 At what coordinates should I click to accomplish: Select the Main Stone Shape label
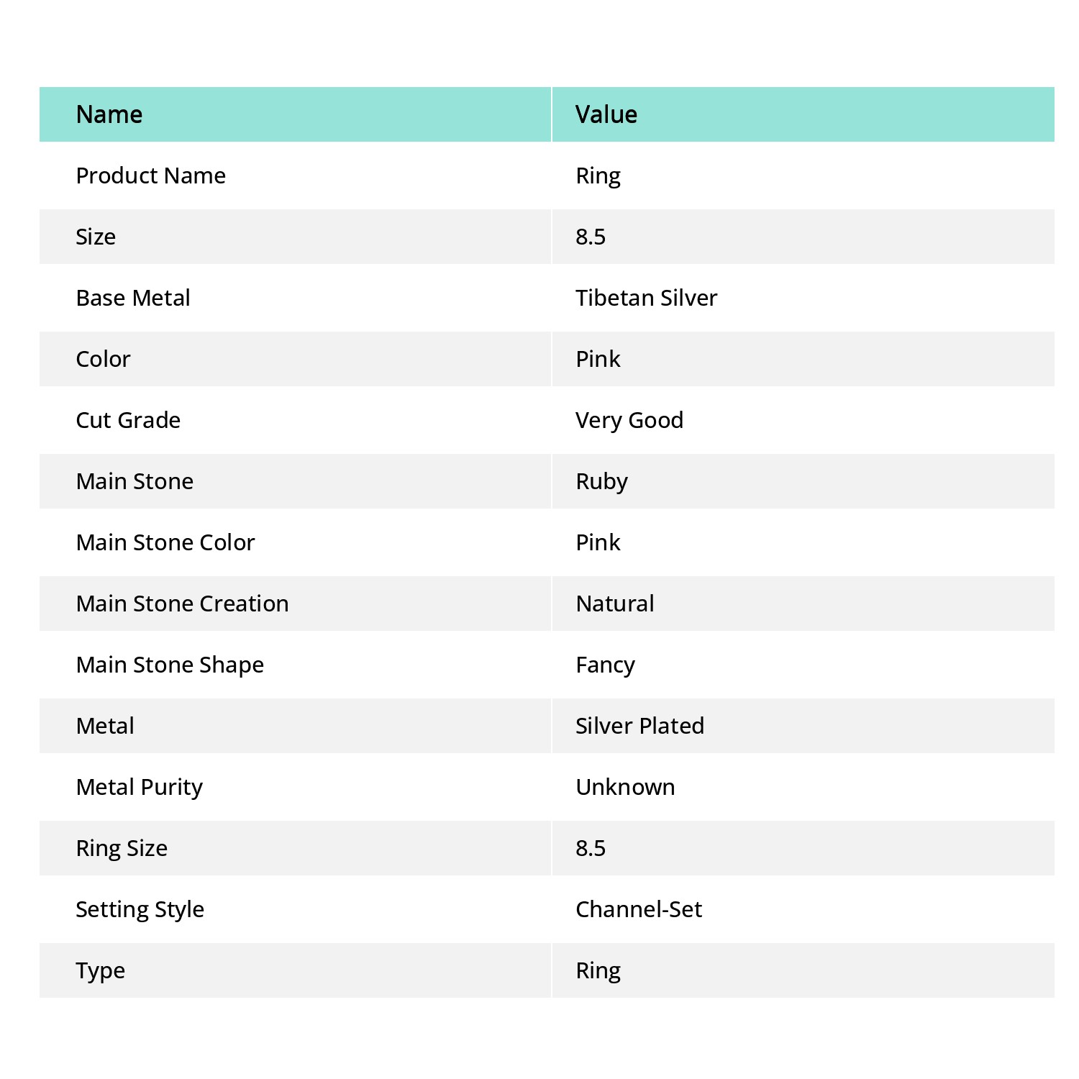click(170, 665)
